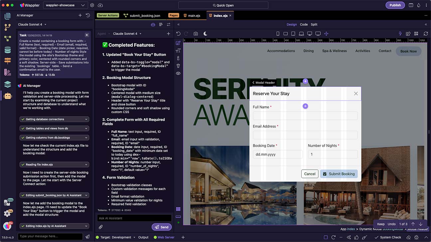Open Agent panel Claude Sonnet 4 dropdown
431x242 pixels.
(127, 34)
